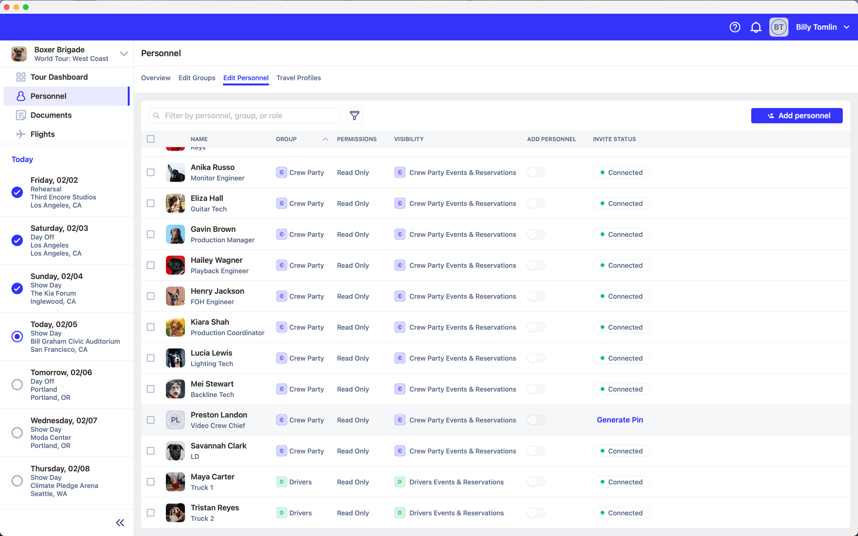Click the Generate Pin link
858x536 pixels.
(620, 420)
